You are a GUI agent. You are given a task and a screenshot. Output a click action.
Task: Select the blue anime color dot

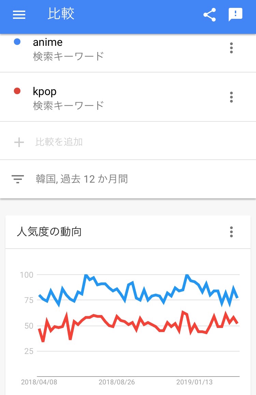pos(17,42)
